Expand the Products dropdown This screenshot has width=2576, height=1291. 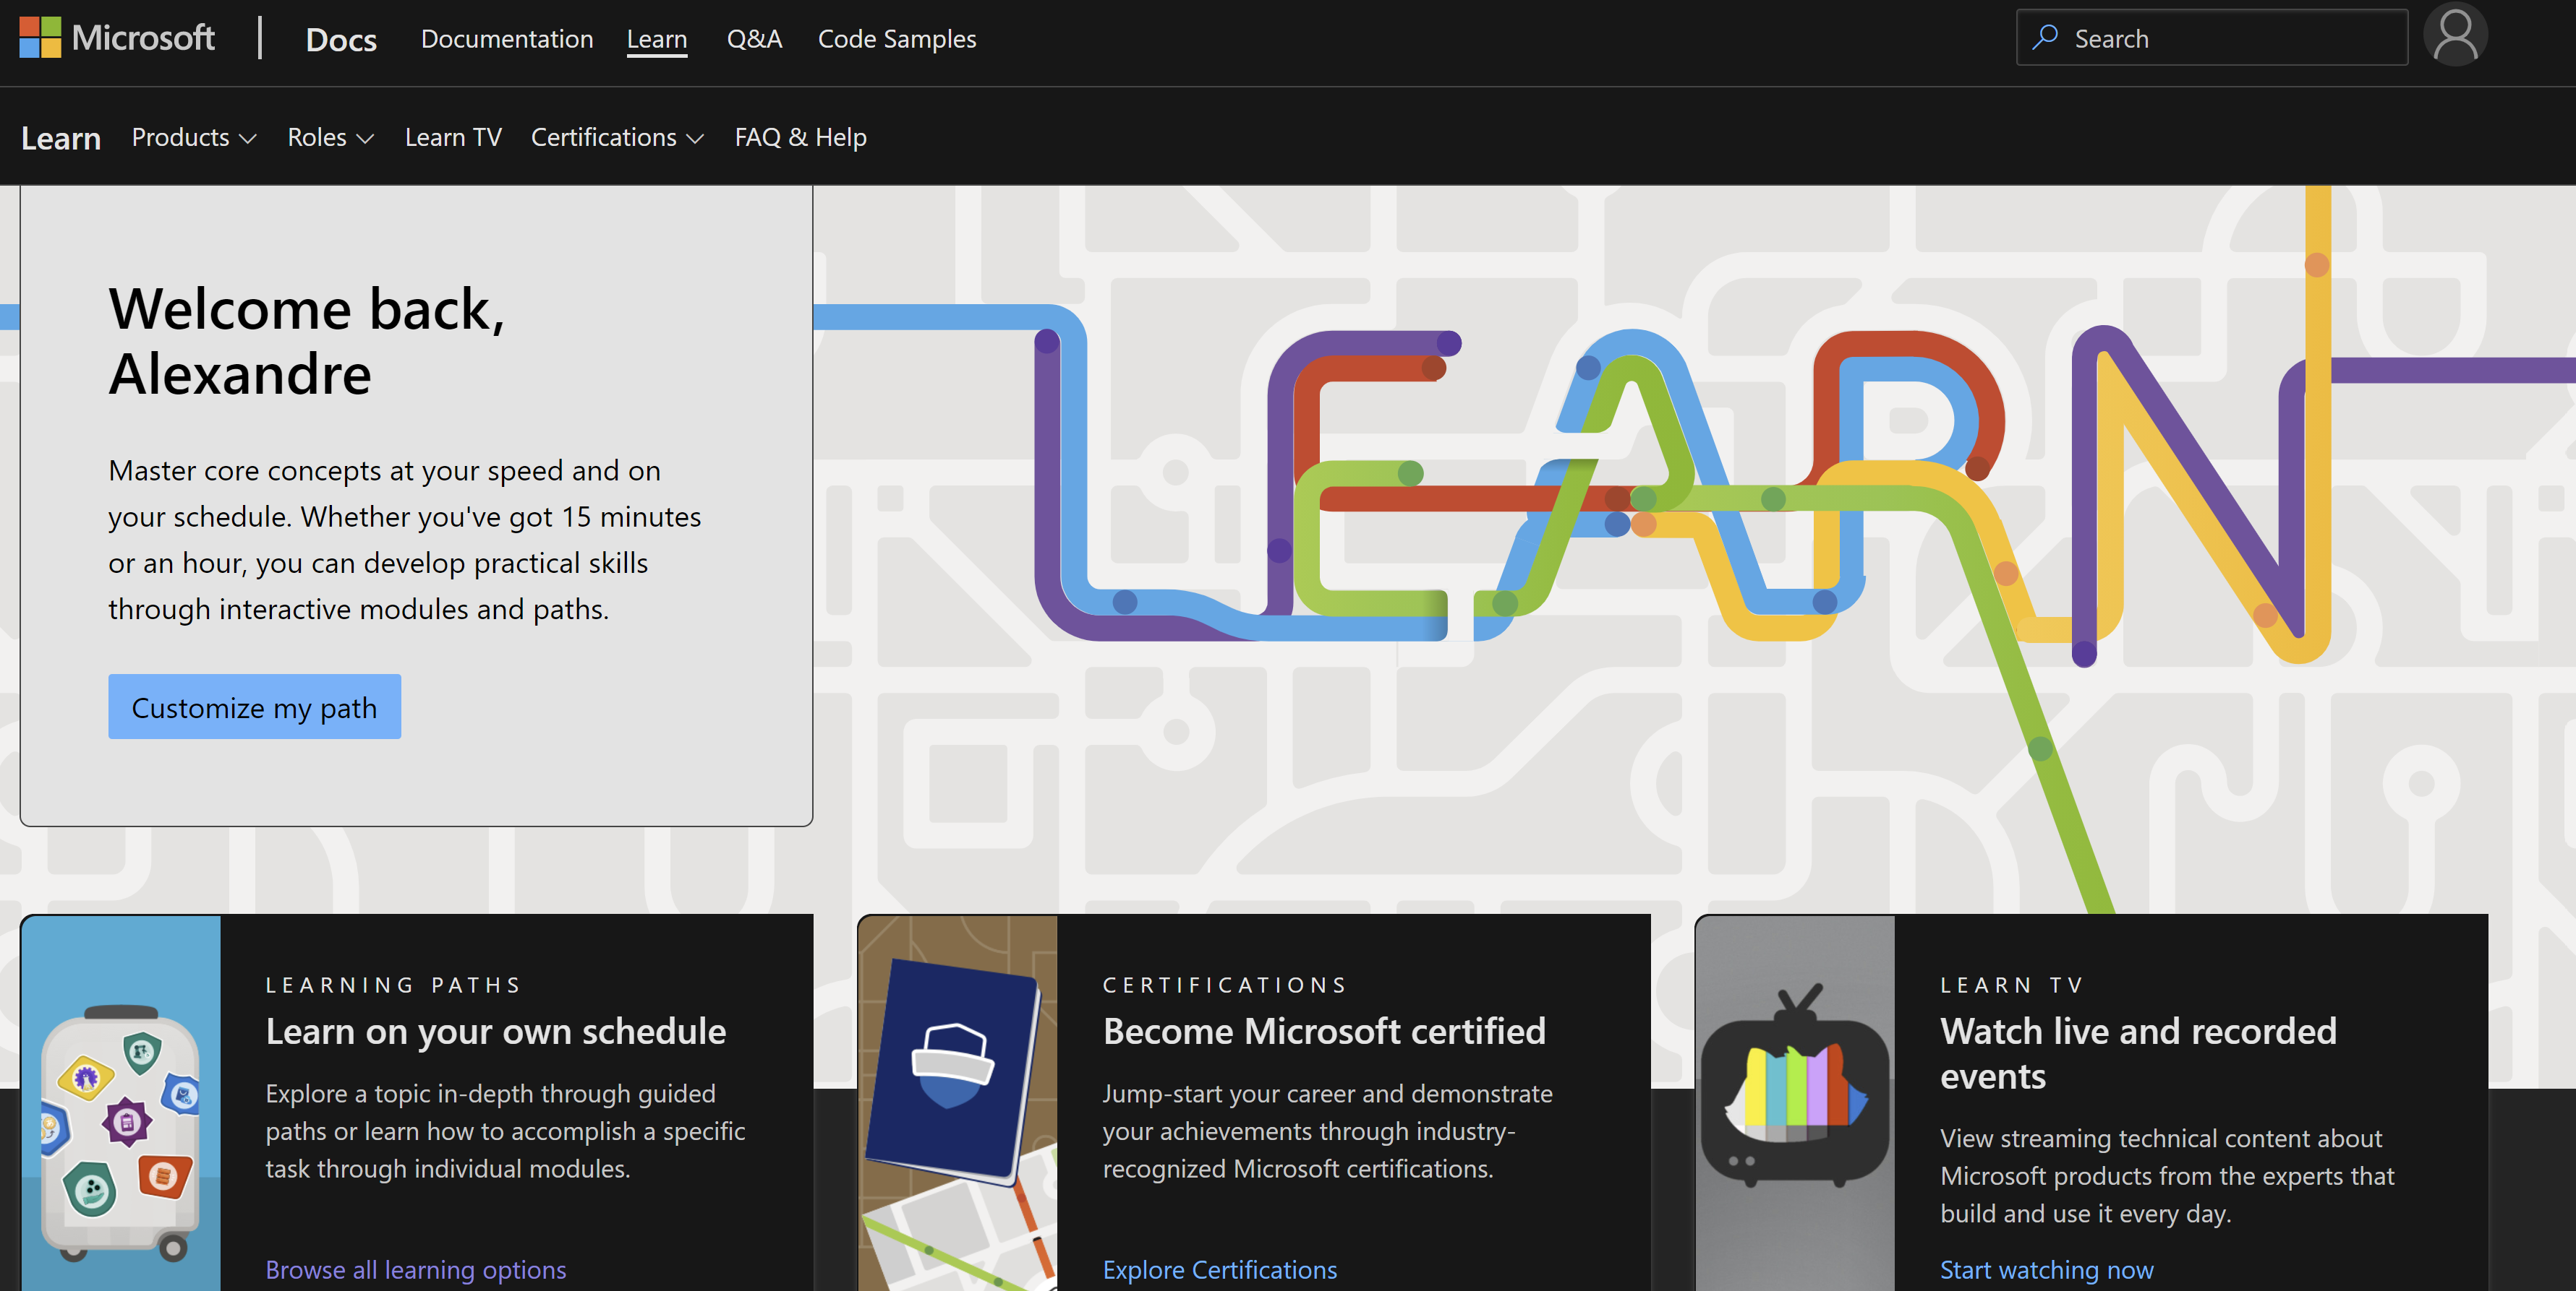193,137
